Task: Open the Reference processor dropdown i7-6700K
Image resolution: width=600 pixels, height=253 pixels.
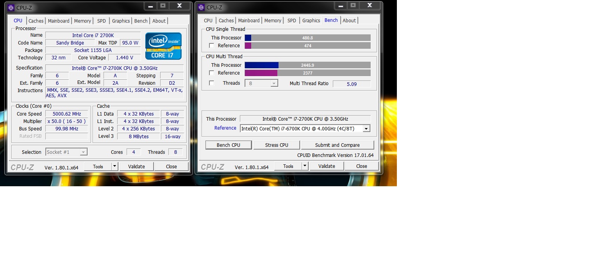Action: point(305,128)
